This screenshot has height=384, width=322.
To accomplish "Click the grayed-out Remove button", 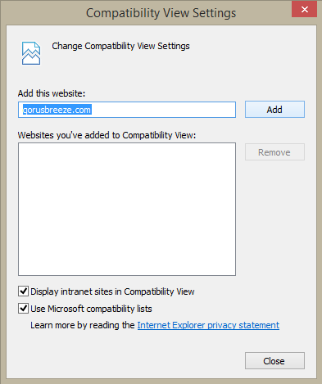I will [x=274, y=152].
